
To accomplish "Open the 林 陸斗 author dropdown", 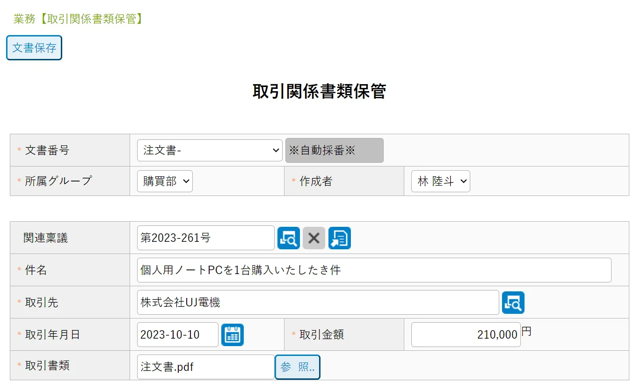I will point(441,181).
